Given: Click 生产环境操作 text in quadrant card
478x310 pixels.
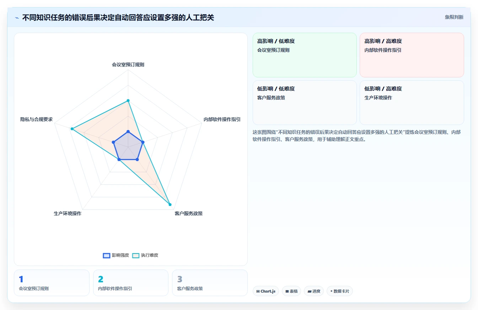Looking at the screenshot, I should pyautogui.click(x=378, y=98).
